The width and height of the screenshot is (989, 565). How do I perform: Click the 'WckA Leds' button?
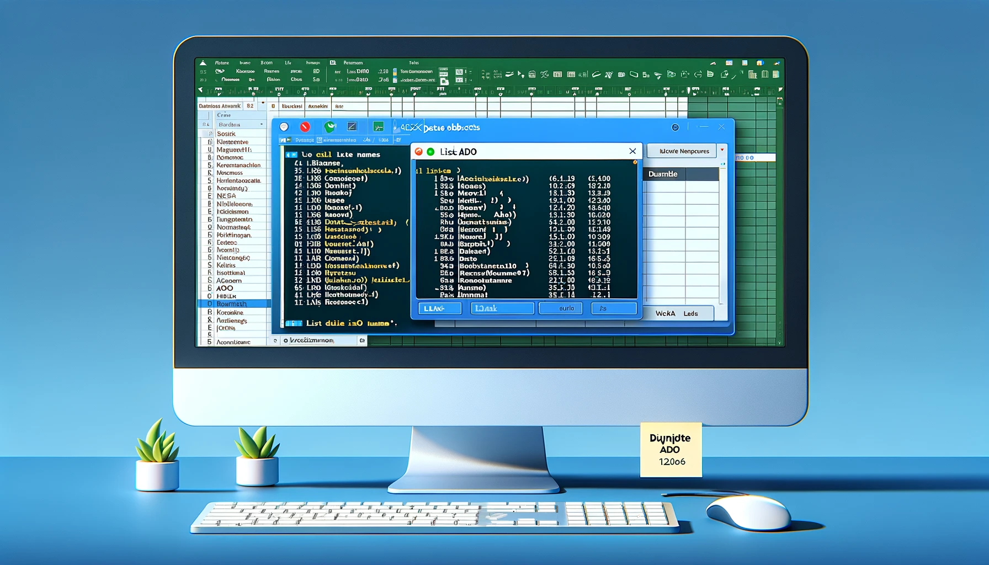(x=678, y=313)
